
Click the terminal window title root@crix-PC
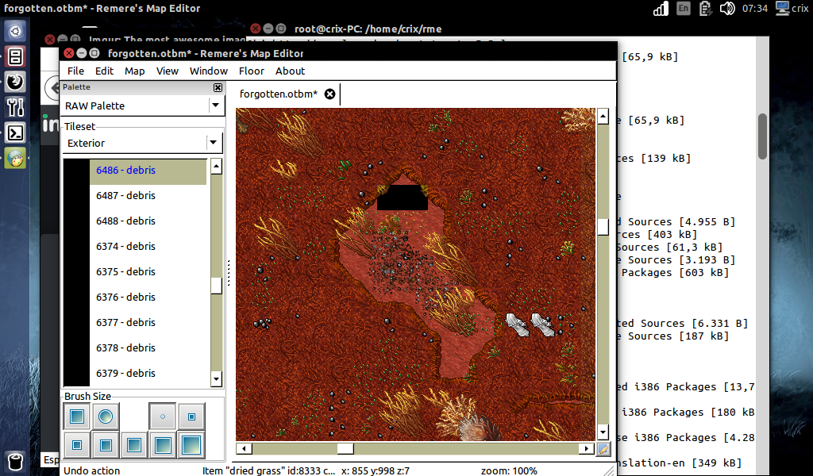coord(368,29)
